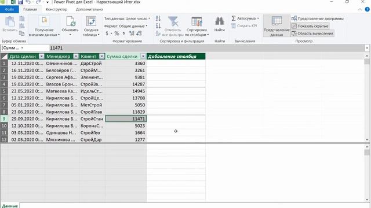This screenshot has height=208, width=371.
Task: Select cell with value 14945
Action: click(126, 91)
